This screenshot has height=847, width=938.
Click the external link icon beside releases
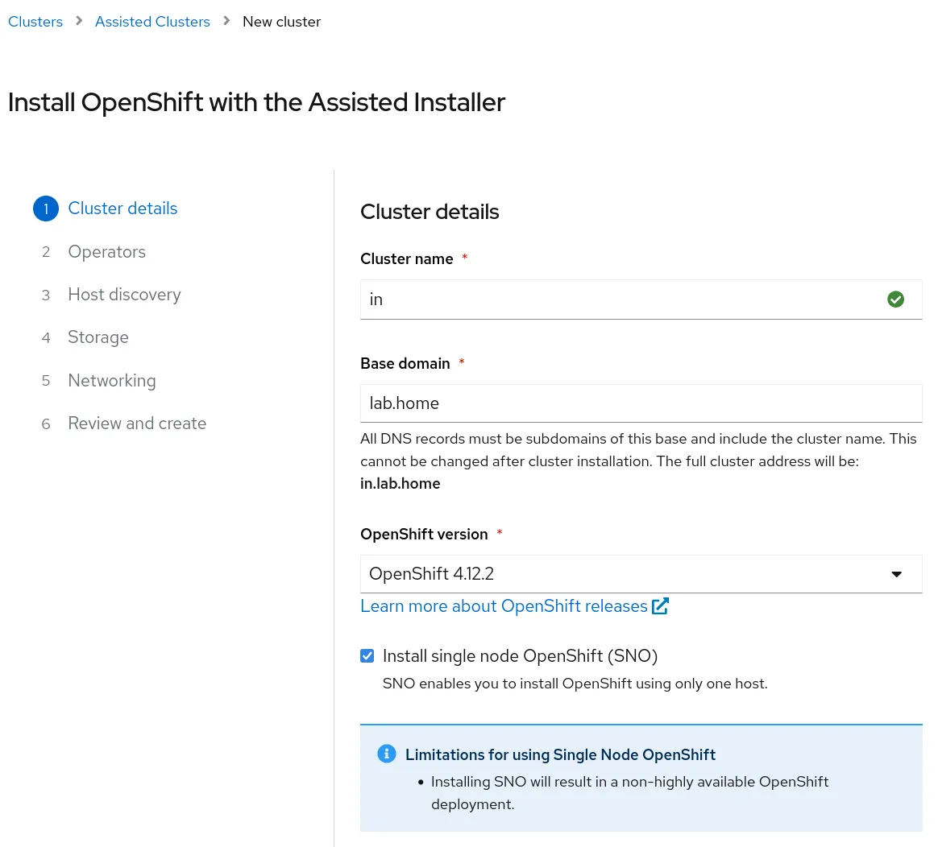(660, 606)
